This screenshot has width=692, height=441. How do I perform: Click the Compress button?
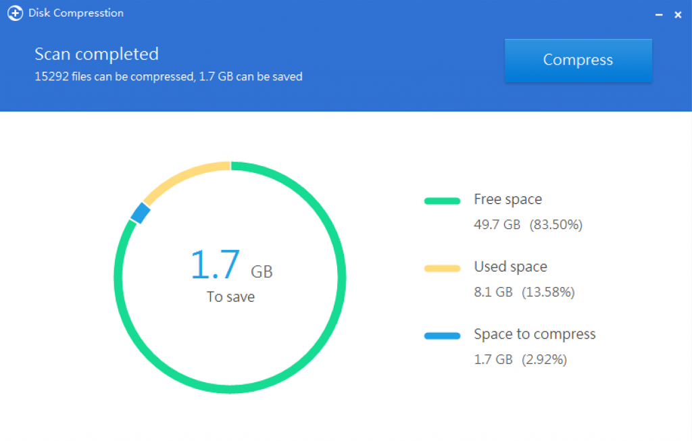[x=578, y=60]
